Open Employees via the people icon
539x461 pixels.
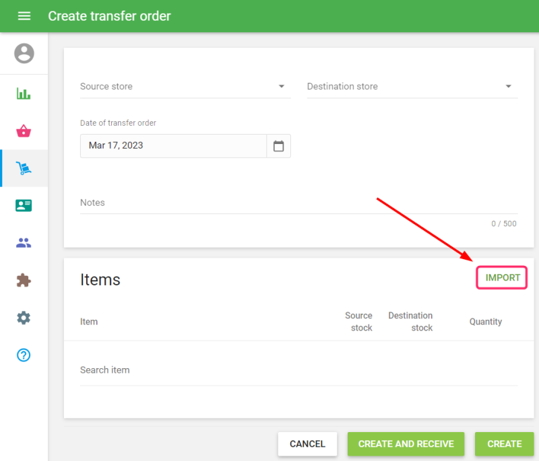[x=24, y=244]
